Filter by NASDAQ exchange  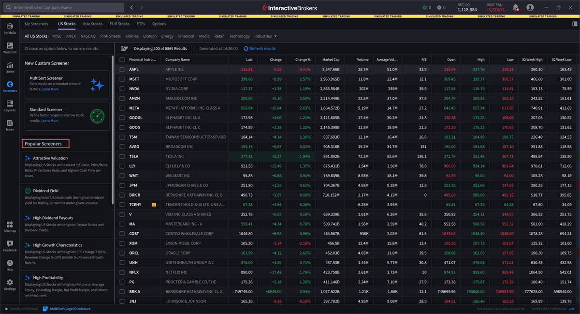[x=88, y=36]
